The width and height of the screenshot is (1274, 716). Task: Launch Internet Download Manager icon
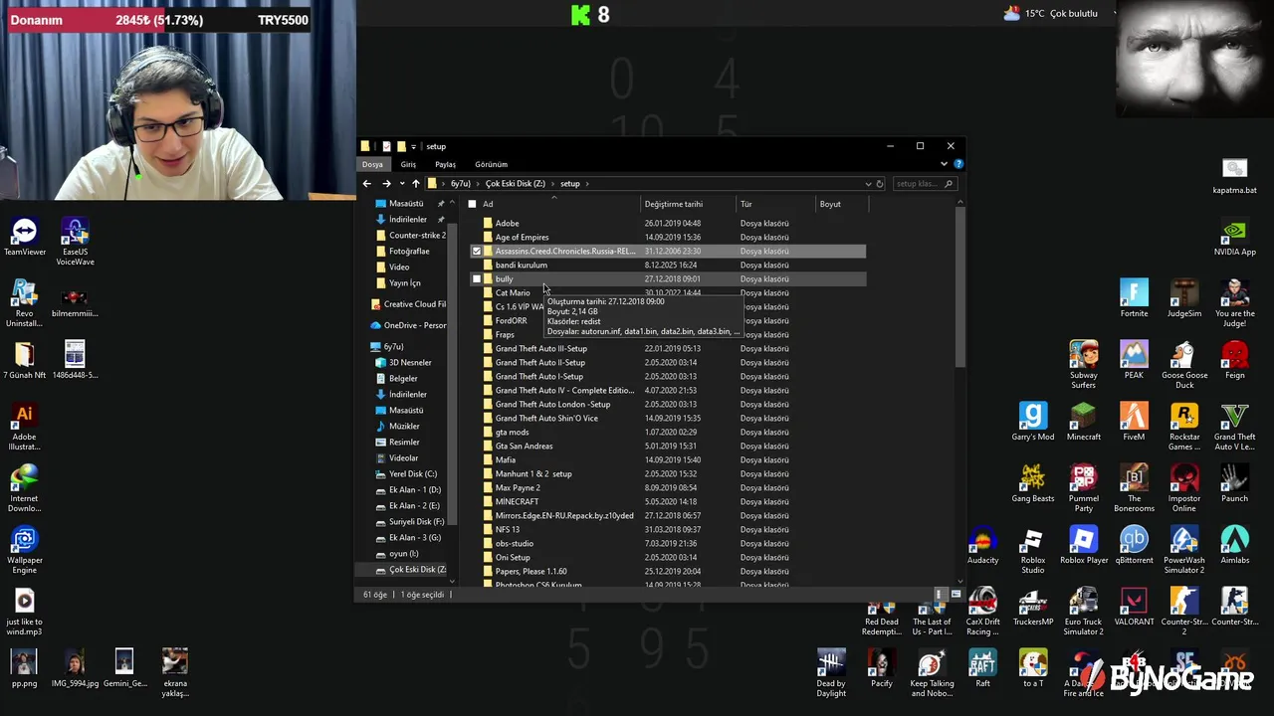(x=25, y=488)
